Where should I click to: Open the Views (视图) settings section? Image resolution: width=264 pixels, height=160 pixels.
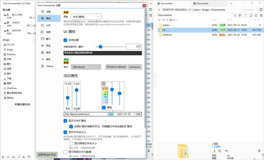coord(49,32)
